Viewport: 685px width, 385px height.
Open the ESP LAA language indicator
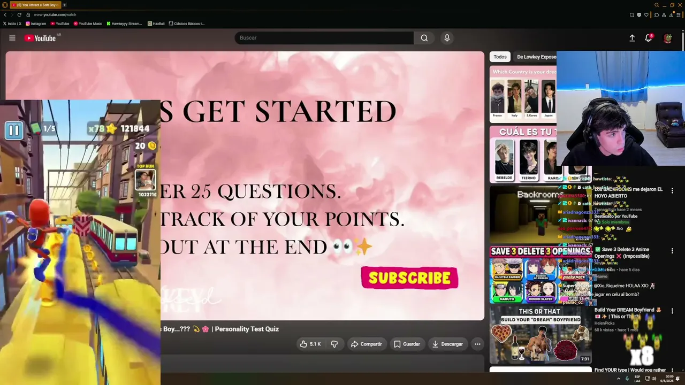pos(637,379)
